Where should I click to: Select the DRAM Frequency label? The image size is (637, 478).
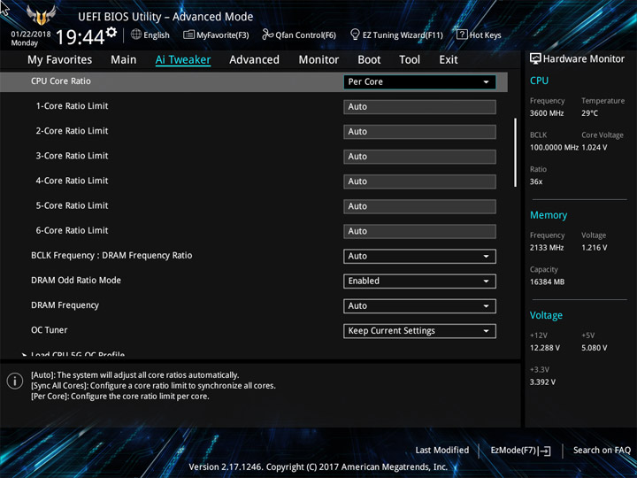pos(65,305)
